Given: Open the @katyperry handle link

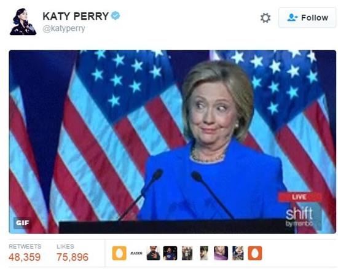Looking at the screenshot, I should pos(64,29).
